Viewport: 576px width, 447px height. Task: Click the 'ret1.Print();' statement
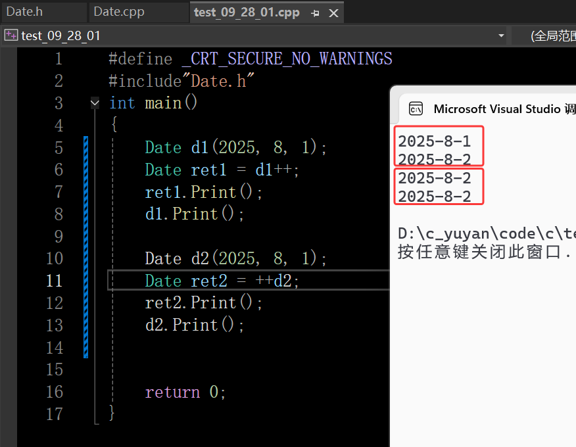coord(204,192)
